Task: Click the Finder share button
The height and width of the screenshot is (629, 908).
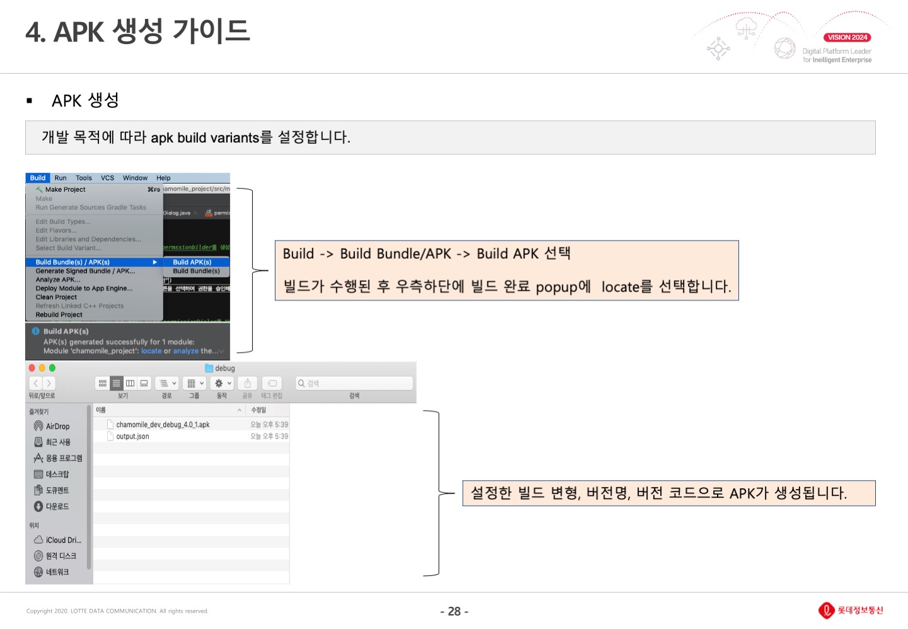Action: click(x=248, y=383)
